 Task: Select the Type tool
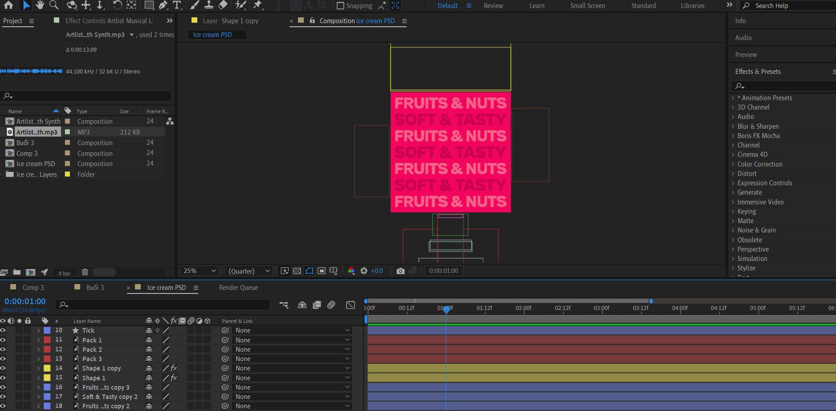click(x=177, y=5)
